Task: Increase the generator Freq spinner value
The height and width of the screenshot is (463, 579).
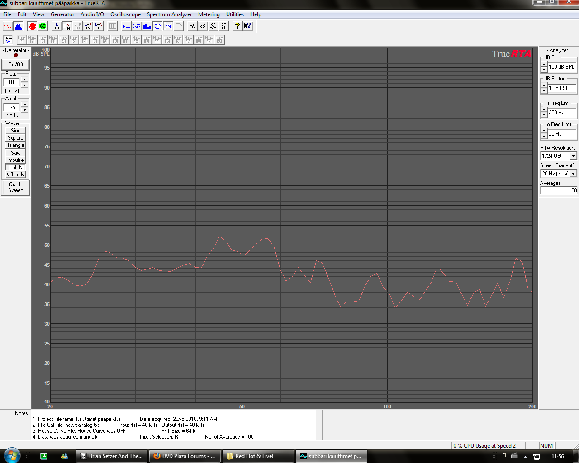Action: pos(25,80)
